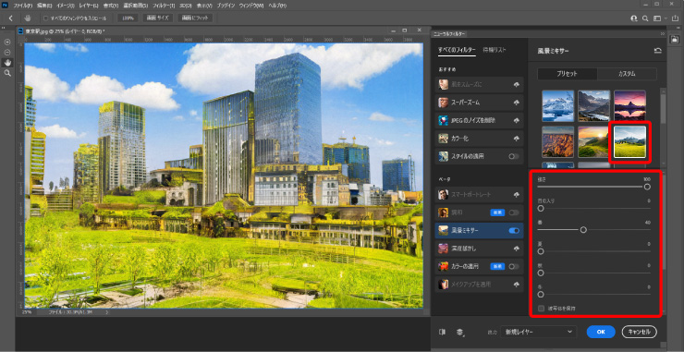Enable the 調和 filter toggle
Viewport: 684px width, 352px height.
[514, 212]
